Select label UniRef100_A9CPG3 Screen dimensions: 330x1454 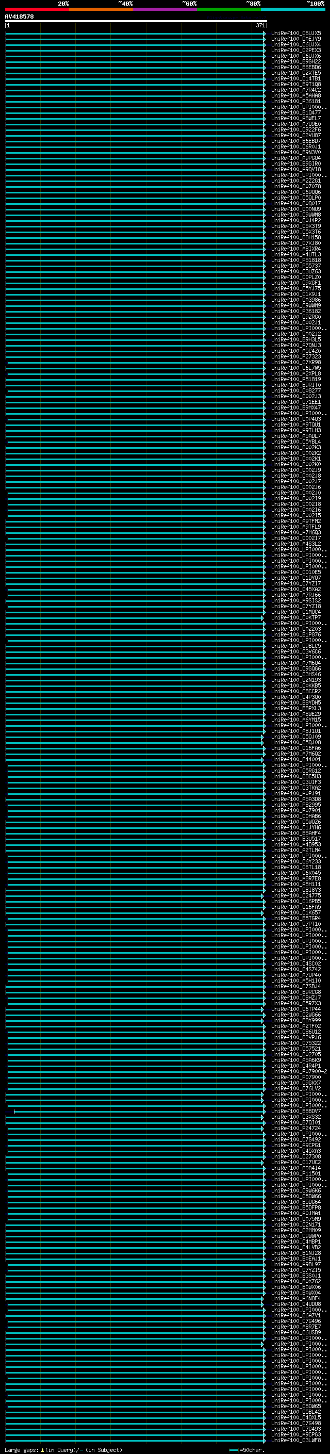(296, 1434)
